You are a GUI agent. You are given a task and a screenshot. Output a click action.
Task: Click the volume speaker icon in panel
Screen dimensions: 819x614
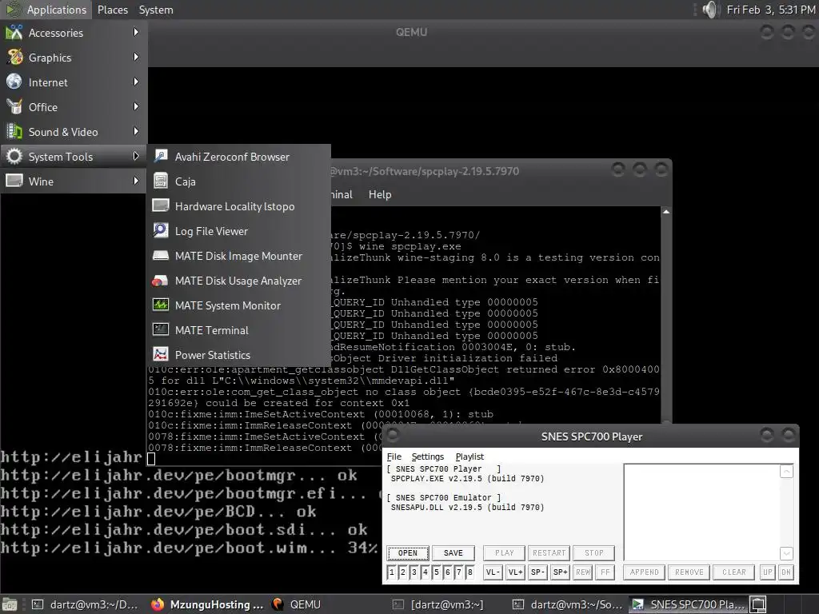pos(711,10)
